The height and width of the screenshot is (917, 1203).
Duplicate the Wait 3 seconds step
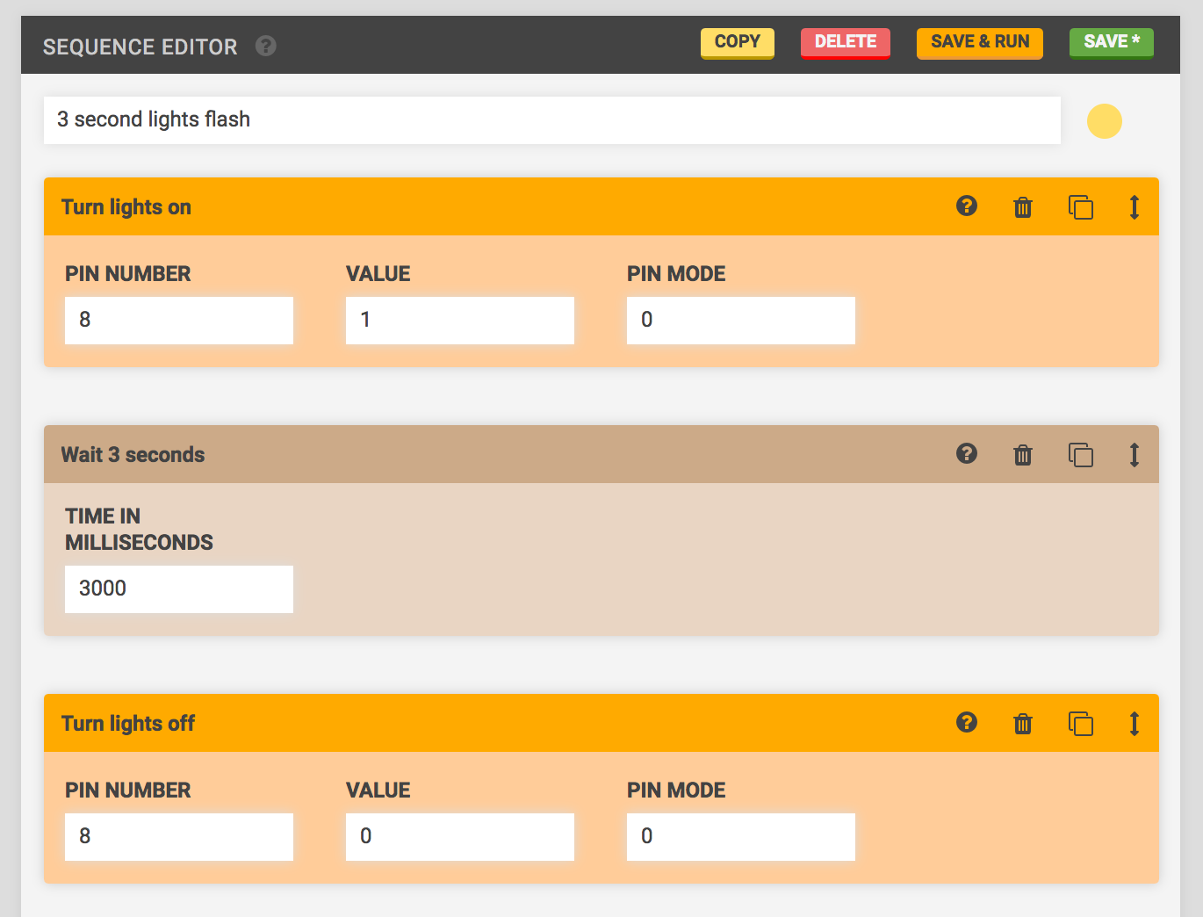1081,455
